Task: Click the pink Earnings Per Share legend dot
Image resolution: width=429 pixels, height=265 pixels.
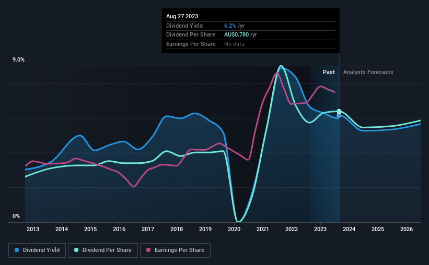Action: pyautogui.click(x=148, y=250)
